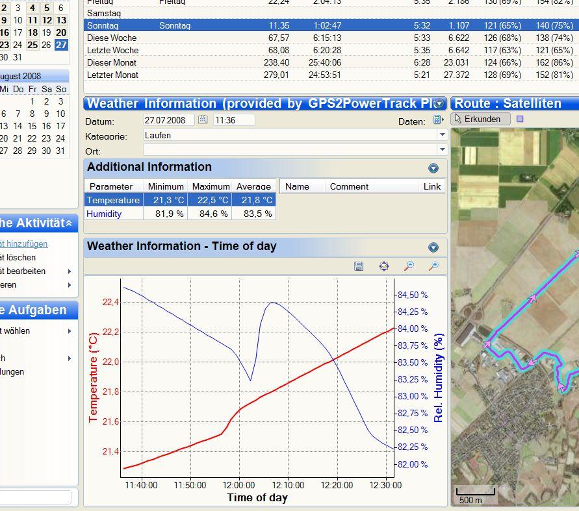This screenshot has height=511, width=579.
Task: Expand the 'ch' task submenu arrow
Action: click(x=70, y=358)
